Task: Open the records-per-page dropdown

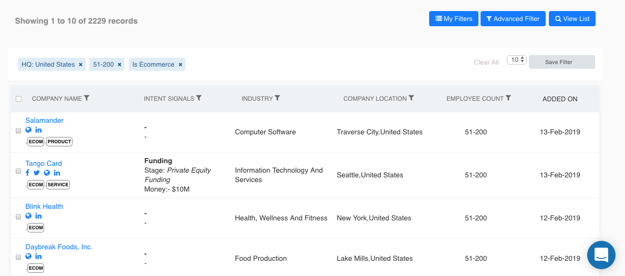Action: (x=516, y=60)
